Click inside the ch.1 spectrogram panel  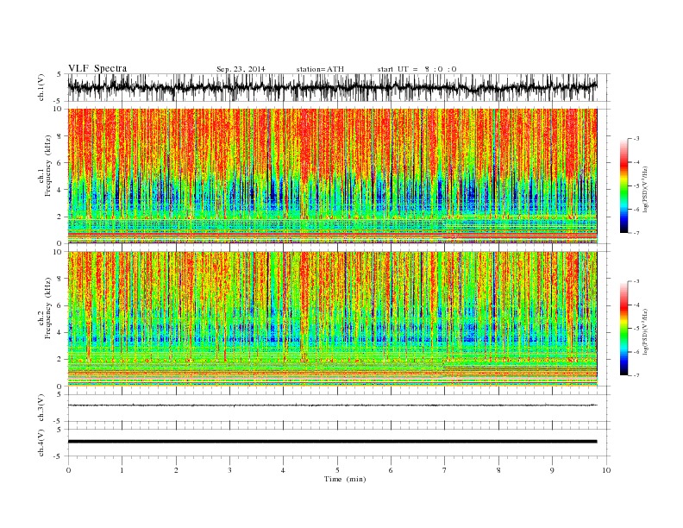[x=332, y=176]
